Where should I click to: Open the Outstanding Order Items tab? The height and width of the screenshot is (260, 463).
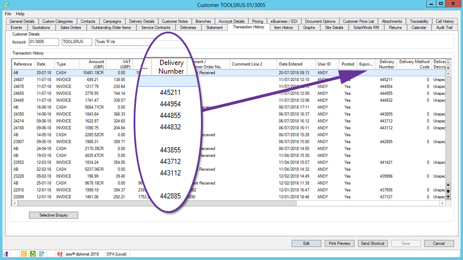(111, 28)
